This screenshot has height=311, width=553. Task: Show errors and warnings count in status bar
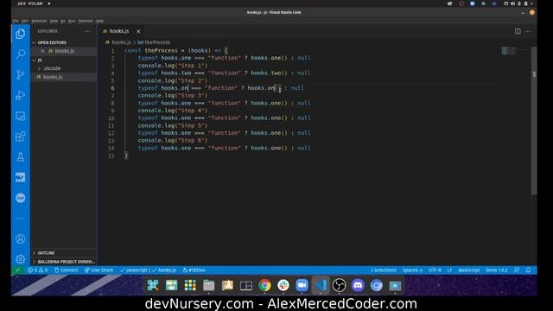(x=38, y=270)
